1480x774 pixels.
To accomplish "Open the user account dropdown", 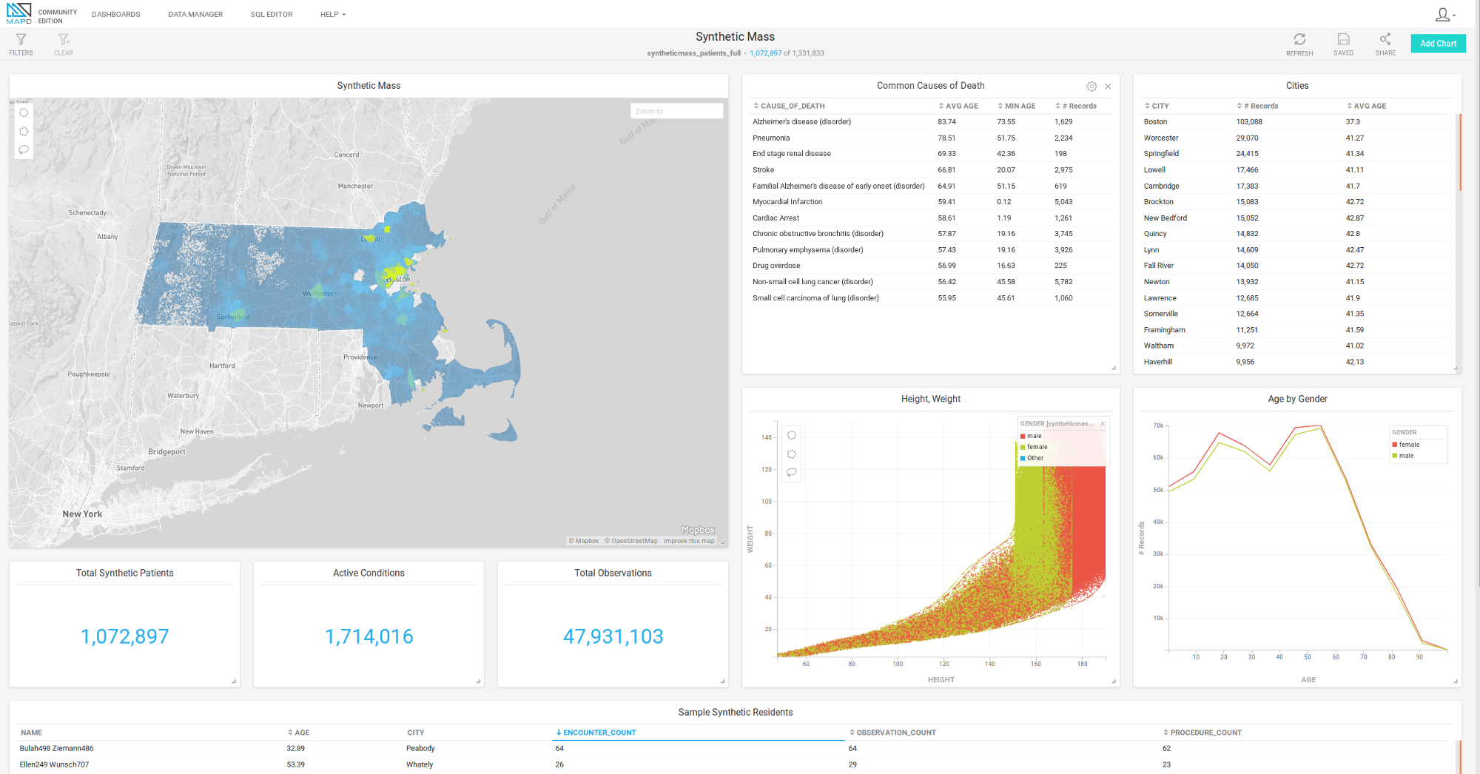I will point(1445,14).
